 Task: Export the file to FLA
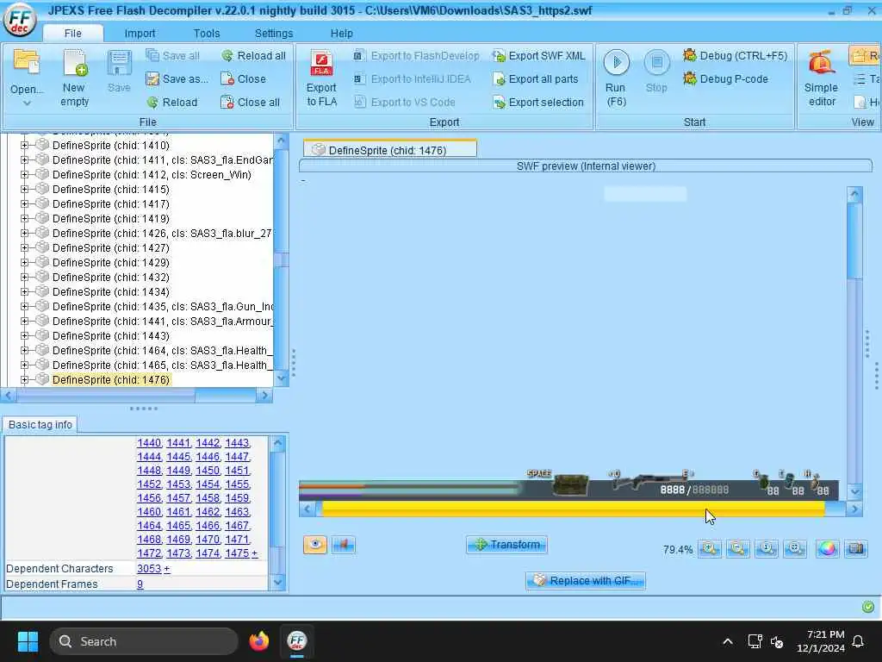(x=322, y=78)
